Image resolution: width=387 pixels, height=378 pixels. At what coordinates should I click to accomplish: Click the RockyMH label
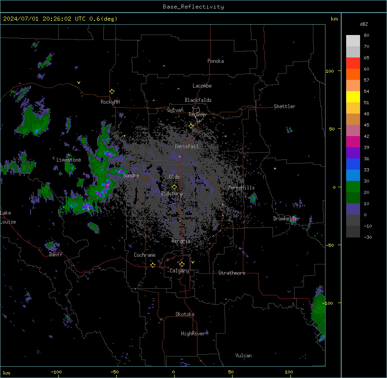pos(110,102)
